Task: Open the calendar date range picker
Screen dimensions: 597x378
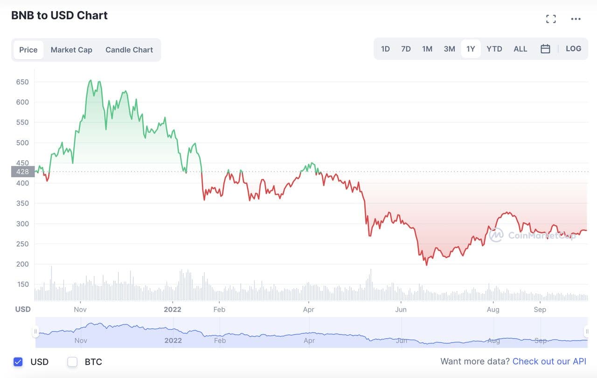Action: [545, 49]
